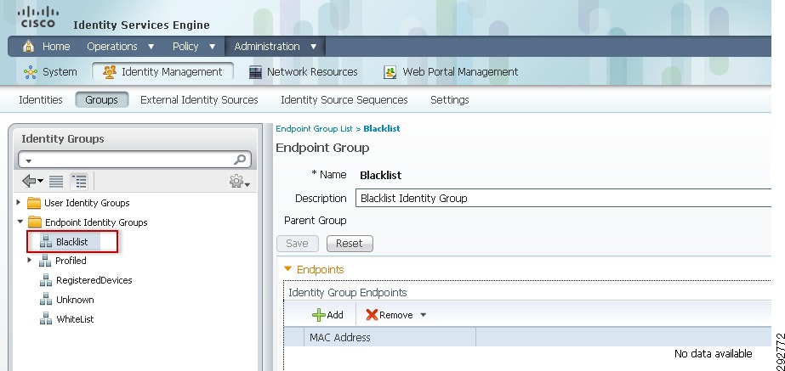
Task: Click the Blacklist breadcrumb link
Action: point(382,128)
